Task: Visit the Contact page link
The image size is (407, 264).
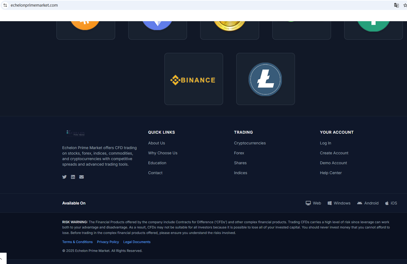Action: [x=155, y=173]
